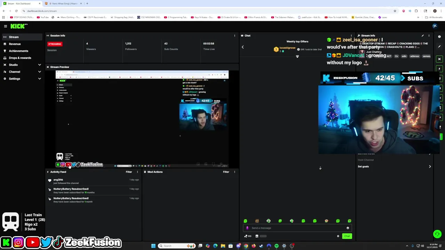
Task: Toggle the lightning bolt quick action
Action: [439, 69]
